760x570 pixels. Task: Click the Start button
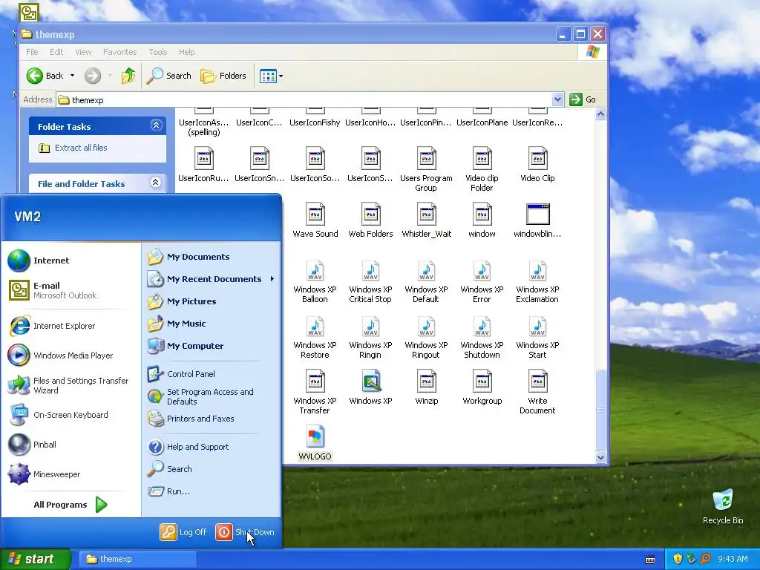click(36, 559)
